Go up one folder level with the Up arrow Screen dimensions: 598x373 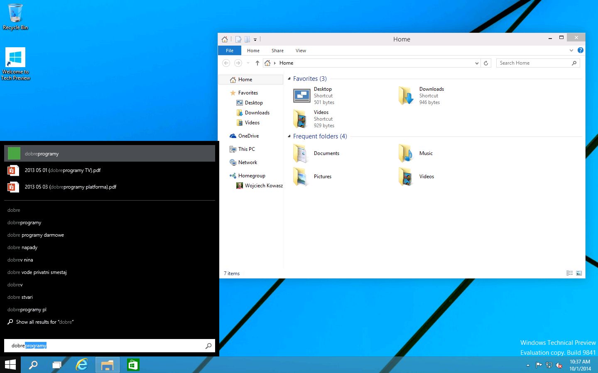(257, 63)
